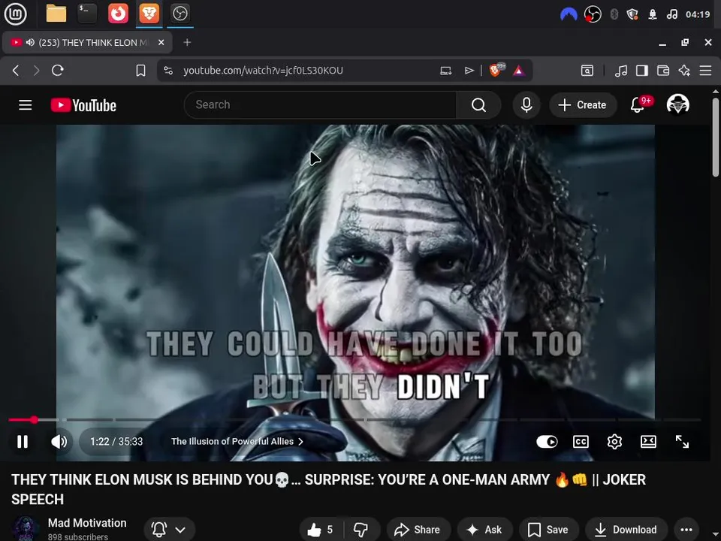The image size is (721, 541).
Task: Click the OBS tray icon
Action: (593, 14)
